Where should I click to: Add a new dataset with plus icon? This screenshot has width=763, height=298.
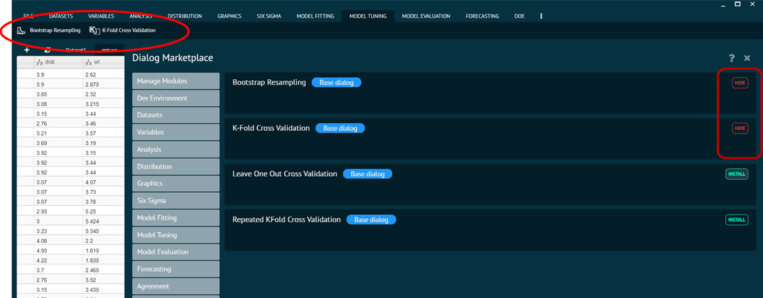[x=27, y=50]
